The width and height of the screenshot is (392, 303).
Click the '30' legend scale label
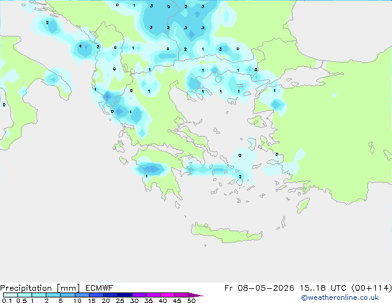coord(134,301)
